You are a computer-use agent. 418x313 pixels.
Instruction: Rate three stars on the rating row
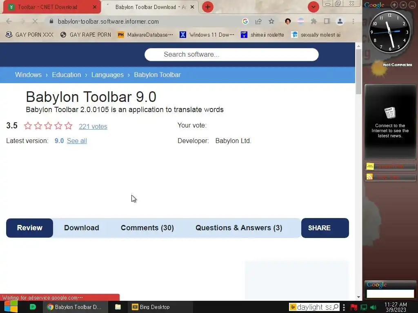(x=48, y=126)
